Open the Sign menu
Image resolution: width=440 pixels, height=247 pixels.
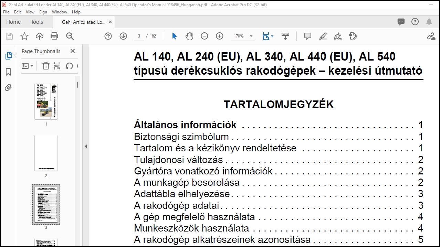click(x=43, y=12)
